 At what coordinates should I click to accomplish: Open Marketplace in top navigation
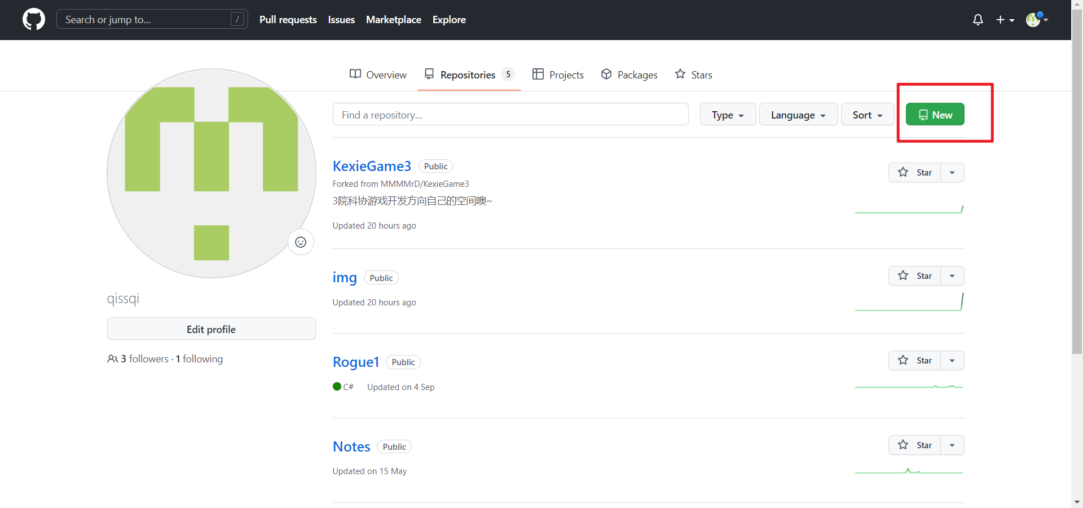pos(394,20)
